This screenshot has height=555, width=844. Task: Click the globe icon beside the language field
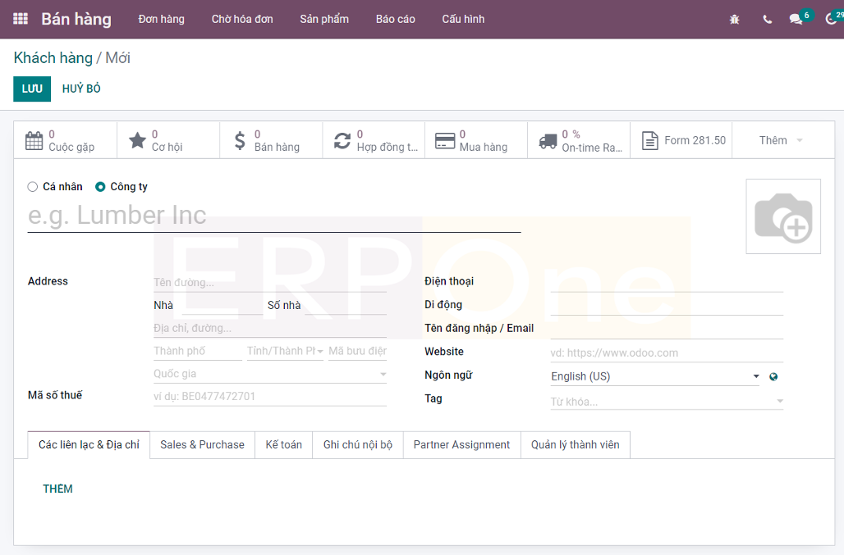click(x=773, y=376)
